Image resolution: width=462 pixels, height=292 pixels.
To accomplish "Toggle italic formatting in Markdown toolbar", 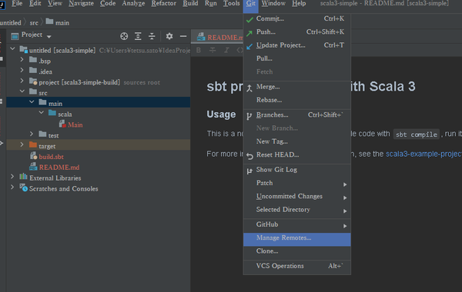I will pos(226,50).
